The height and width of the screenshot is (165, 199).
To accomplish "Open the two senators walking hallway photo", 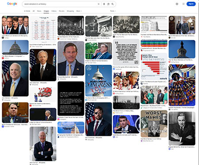I will (182, 25).
